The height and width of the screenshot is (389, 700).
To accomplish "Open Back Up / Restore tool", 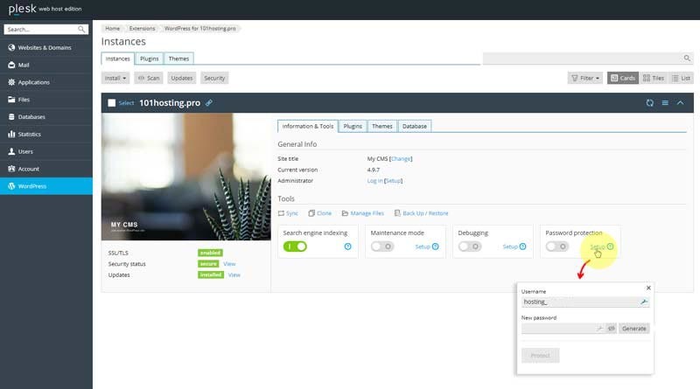I will point(422,213).
